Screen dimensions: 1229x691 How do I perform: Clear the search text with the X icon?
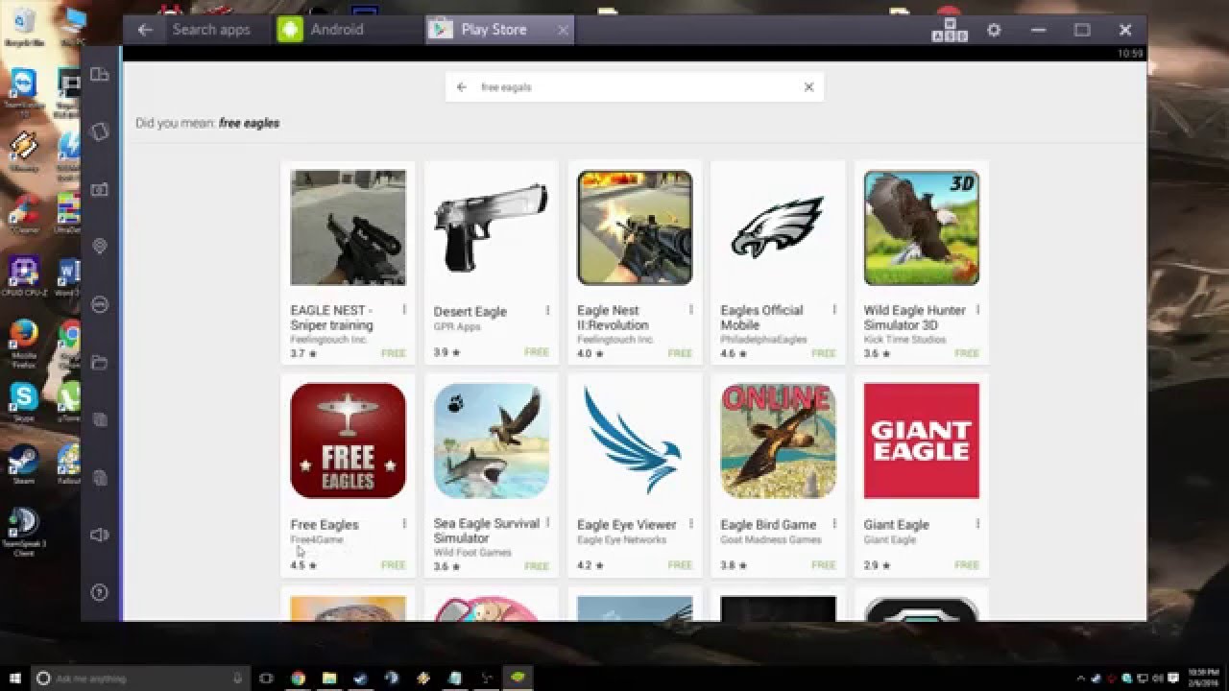808,86
